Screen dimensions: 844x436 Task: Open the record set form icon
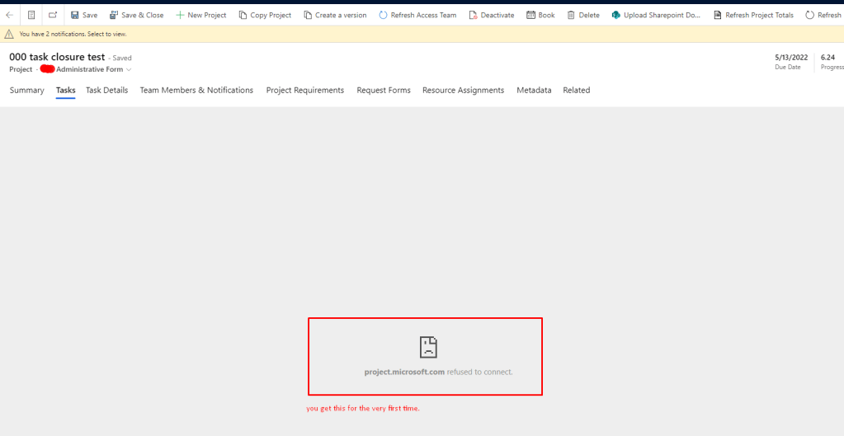click(x=31, y=15)
